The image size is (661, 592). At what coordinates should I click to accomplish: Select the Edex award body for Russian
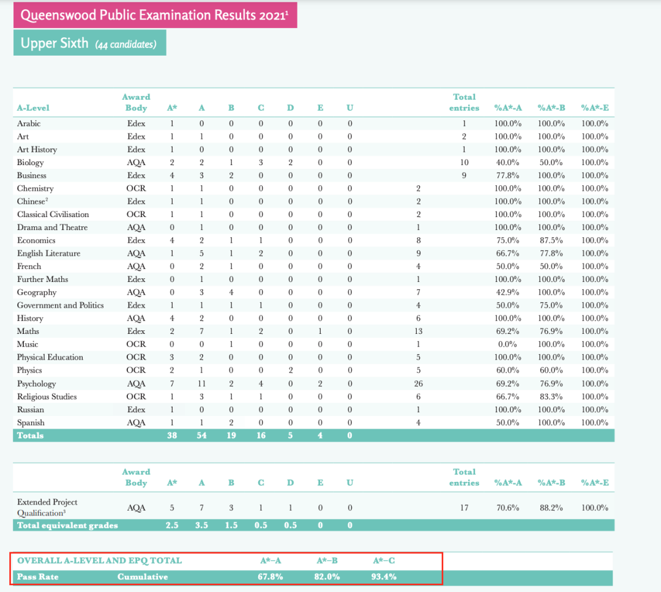pos(136,410)
